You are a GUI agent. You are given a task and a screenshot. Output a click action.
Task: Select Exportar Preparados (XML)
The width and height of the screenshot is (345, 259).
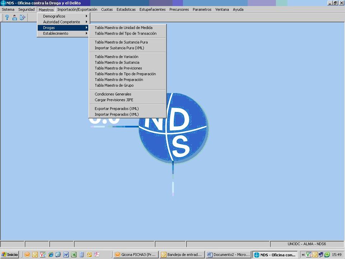(x=128, y=109)
